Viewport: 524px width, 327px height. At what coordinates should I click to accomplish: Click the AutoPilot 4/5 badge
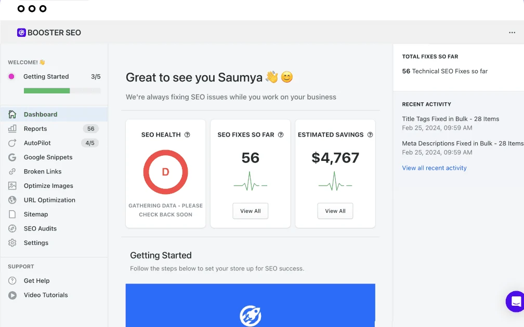(x=89, y=143)
